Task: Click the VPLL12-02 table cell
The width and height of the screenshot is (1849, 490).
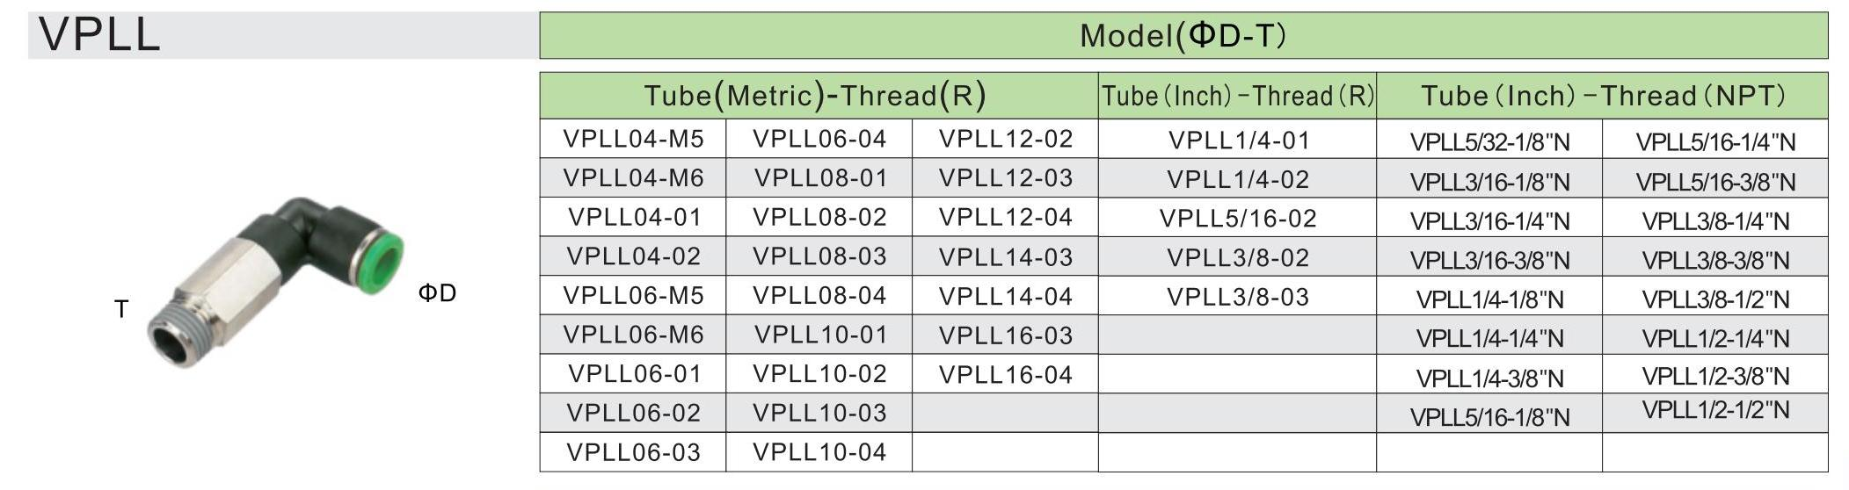Action: 1006,139
